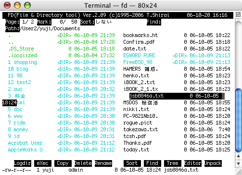Select the 'bookmarks.ht' file entry

(x=177, y=35)
